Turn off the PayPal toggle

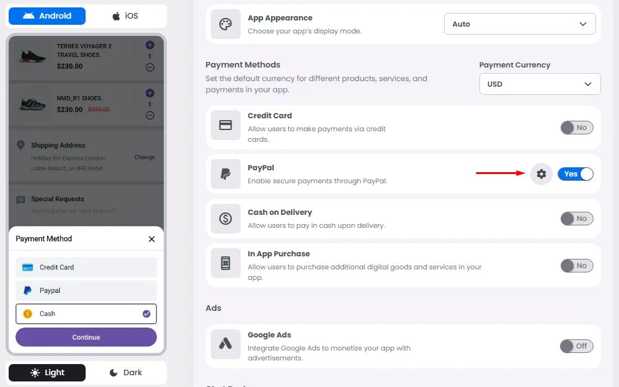[575, 174]
